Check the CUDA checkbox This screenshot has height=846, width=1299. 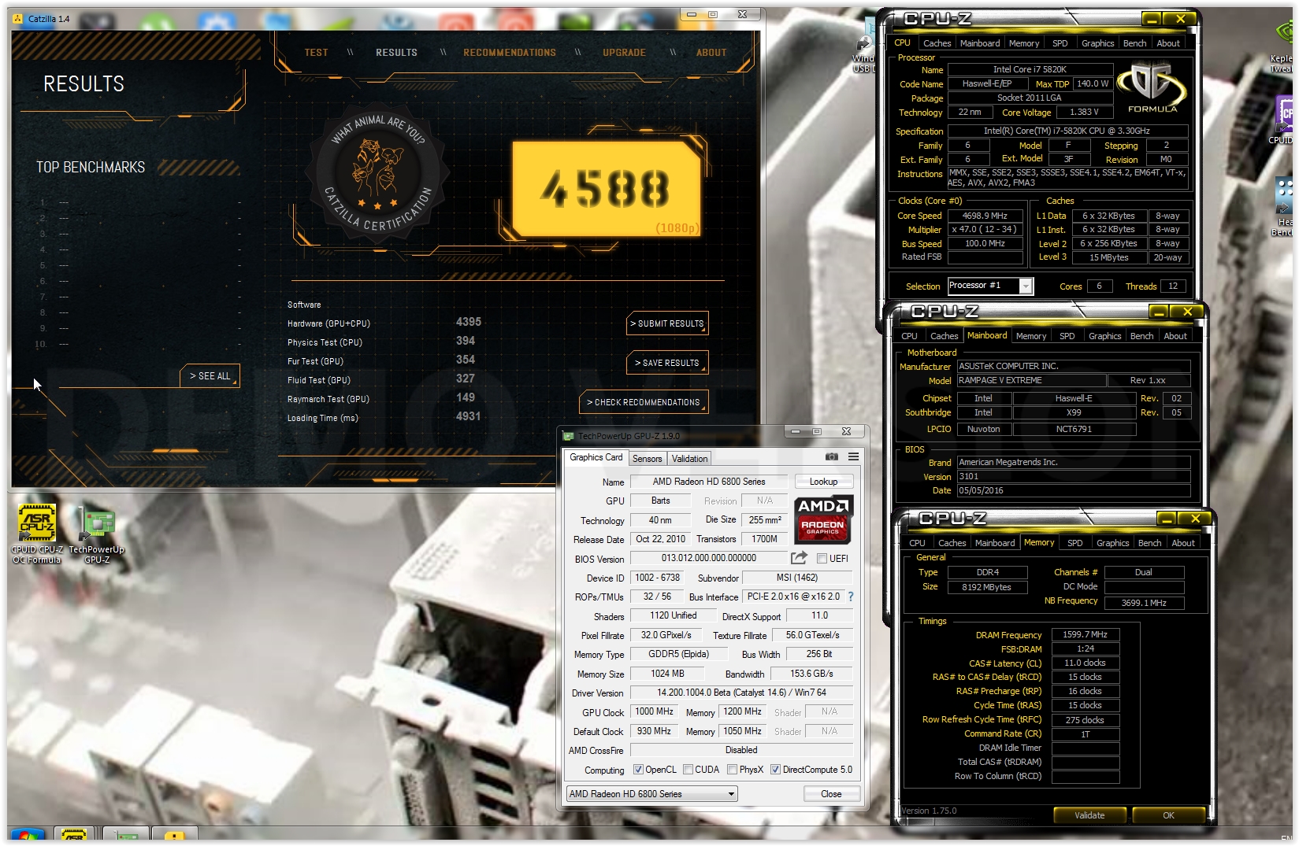pos(688,770)
